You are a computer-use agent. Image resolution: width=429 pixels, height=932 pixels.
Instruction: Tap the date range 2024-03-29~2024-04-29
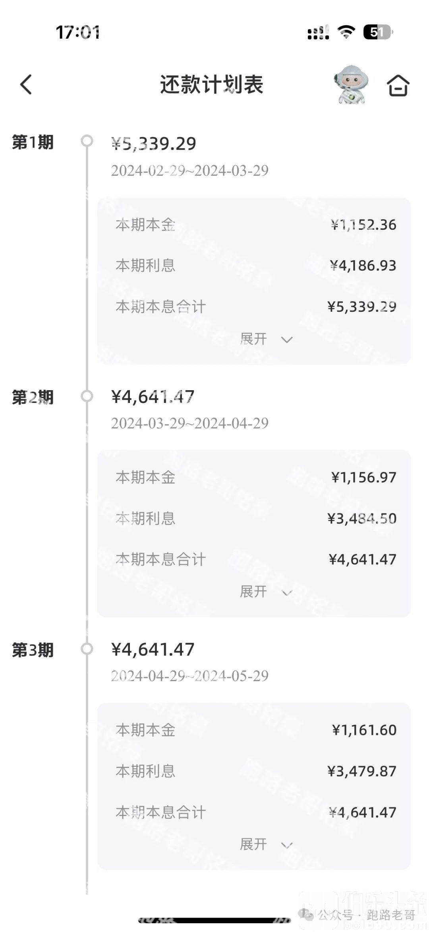(x=190, y=423)
